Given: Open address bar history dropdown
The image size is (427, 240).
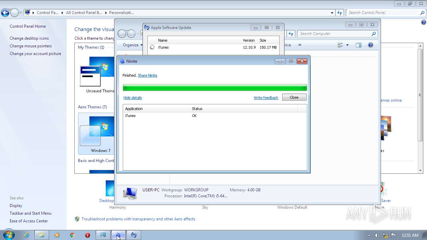Looking at the screenshot, I should [x=332, y=13].
